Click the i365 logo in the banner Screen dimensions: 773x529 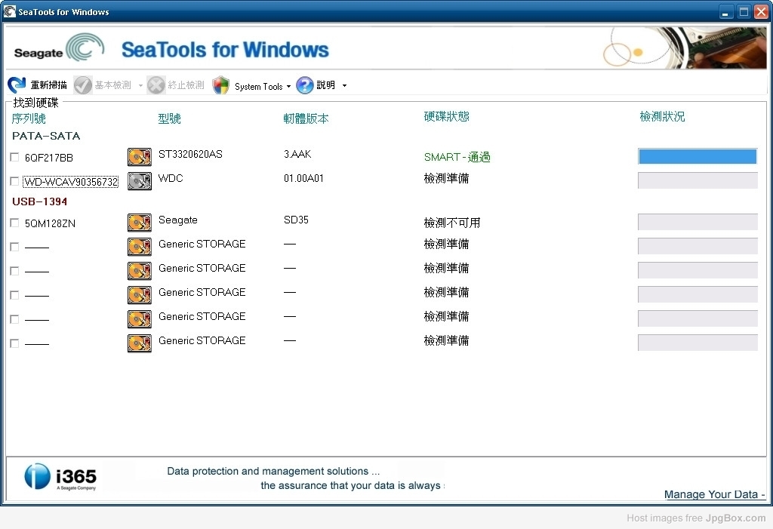pos(61,477)
